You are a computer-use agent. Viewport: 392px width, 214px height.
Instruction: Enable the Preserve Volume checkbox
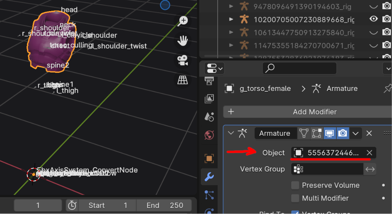(x=295, y=185)
